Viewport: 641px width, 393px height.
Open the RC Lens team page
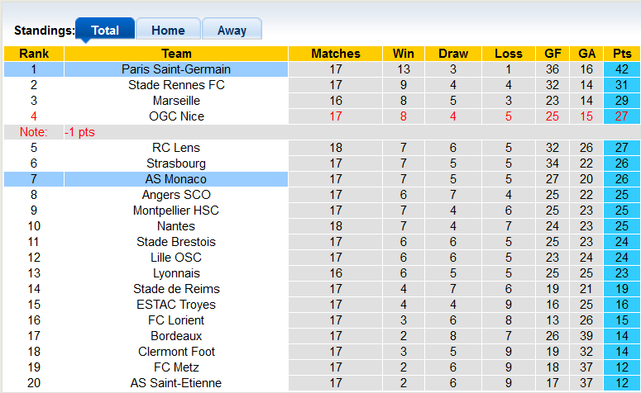[x=176, y=148]
